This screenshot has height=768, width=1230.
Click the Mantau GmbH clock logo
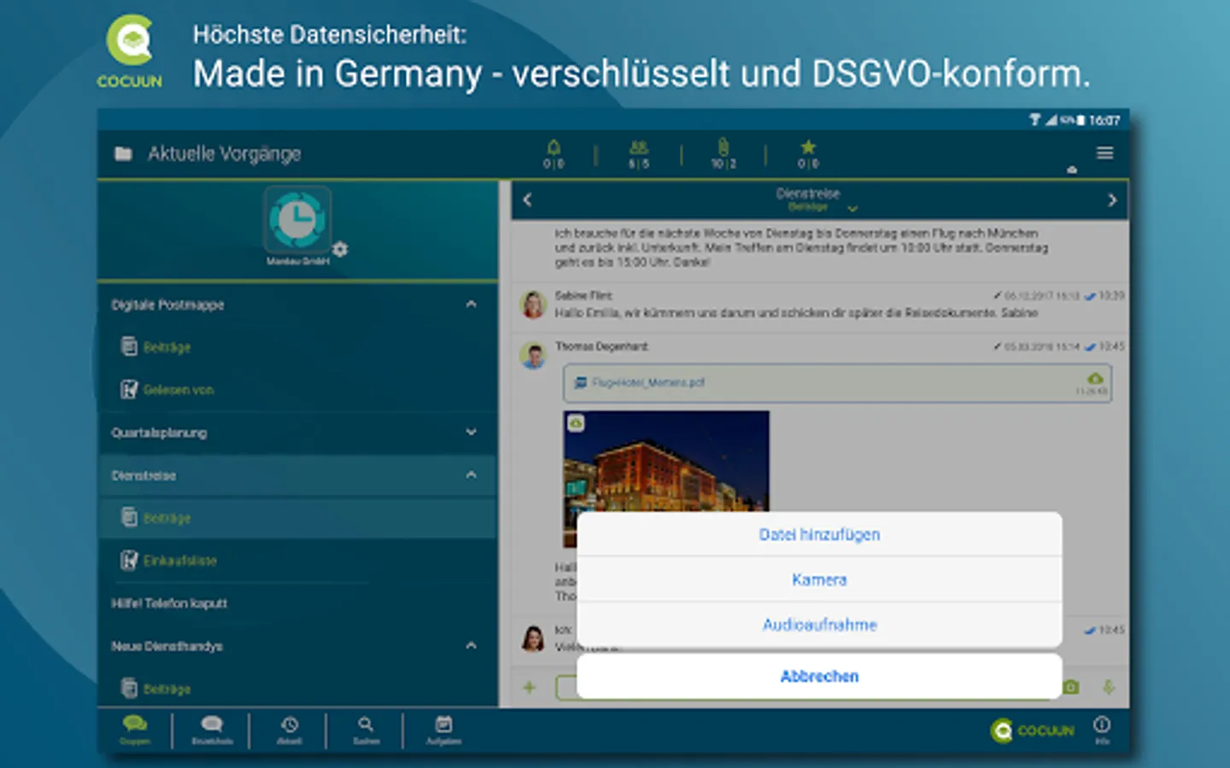click(296, 219)
